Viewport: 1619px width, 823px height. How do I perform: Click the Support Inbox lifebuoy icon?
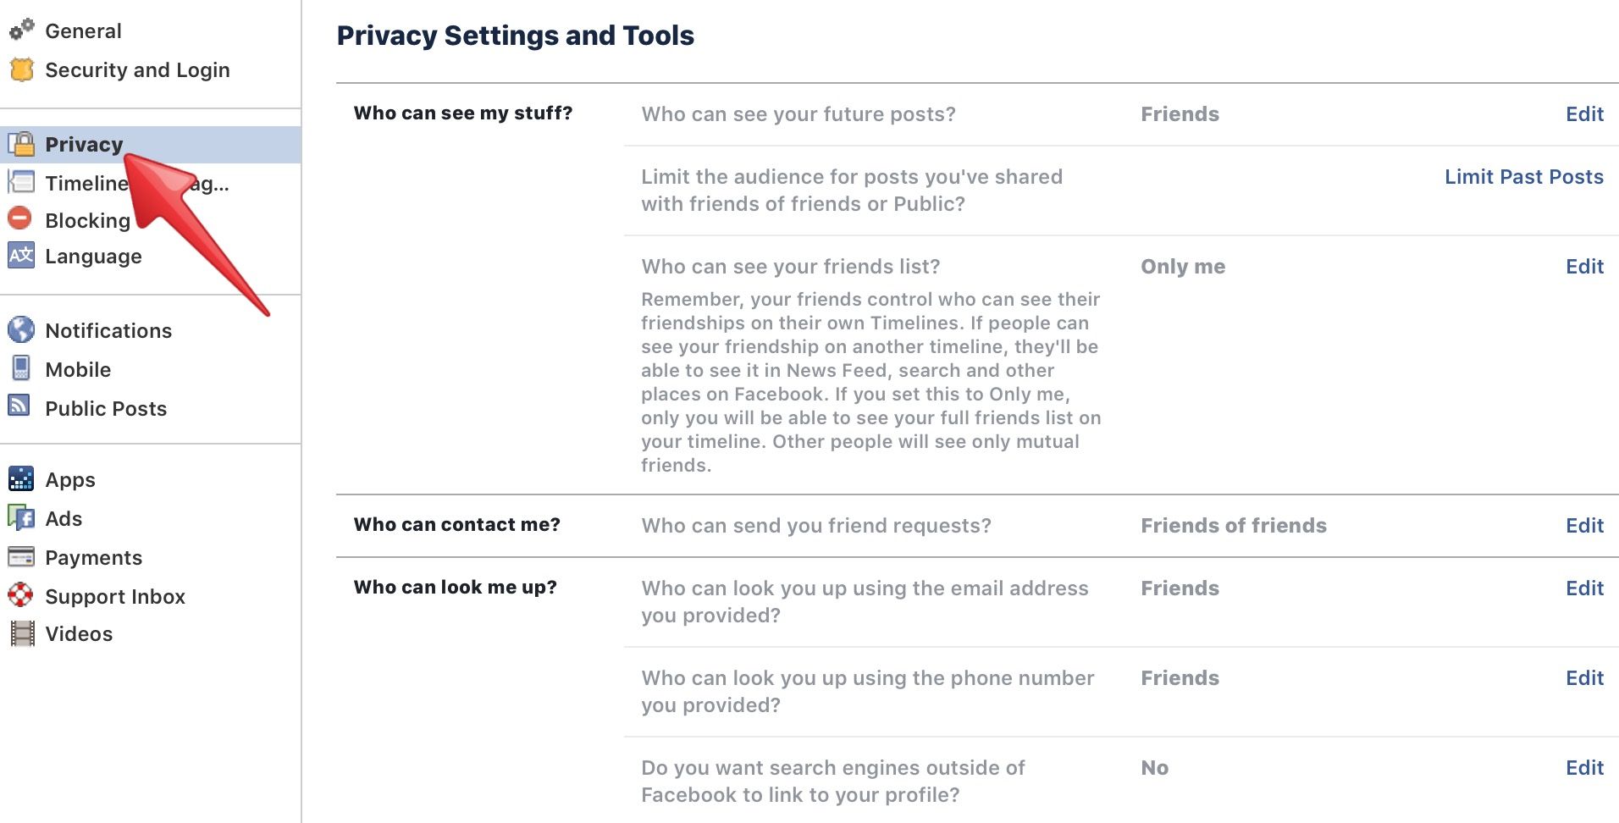click(x=20, y=595)
